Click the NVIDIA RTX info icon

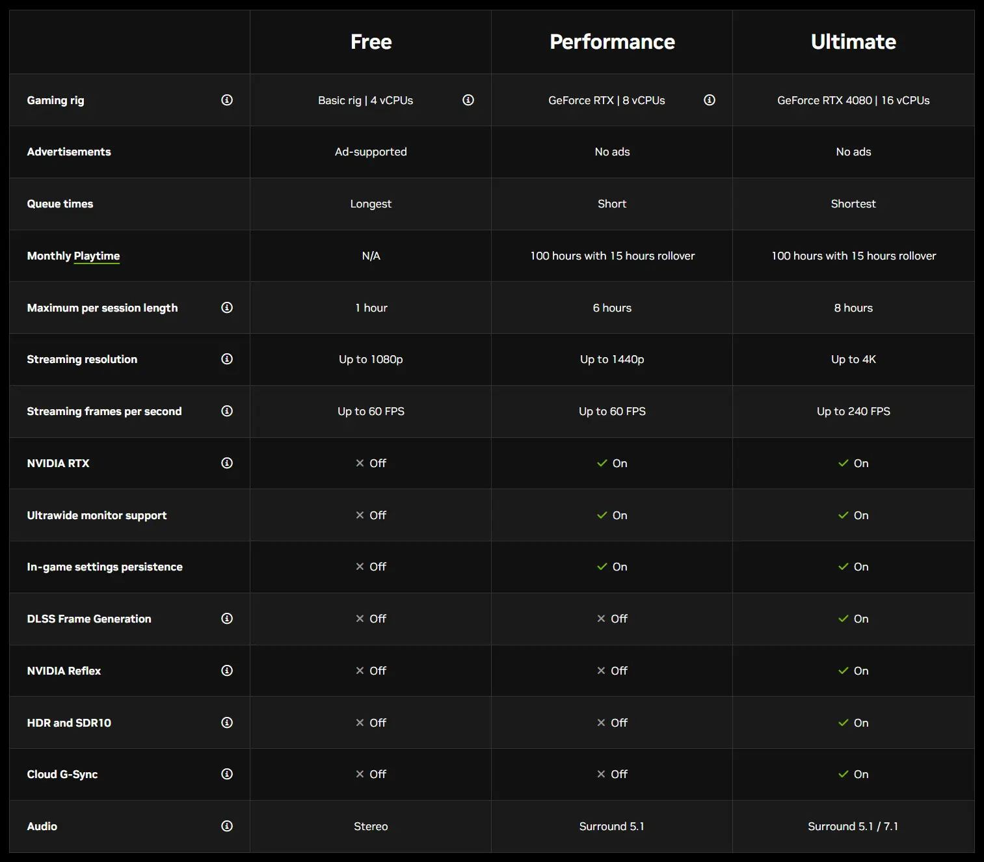click(227, 463)
